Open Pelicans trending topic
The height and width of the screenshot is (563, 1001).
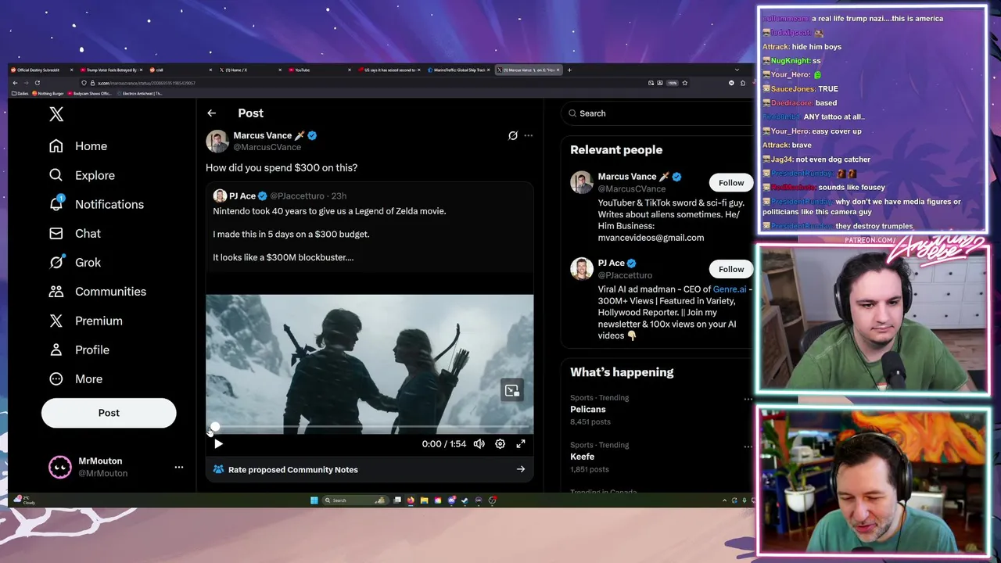point(588,409)
